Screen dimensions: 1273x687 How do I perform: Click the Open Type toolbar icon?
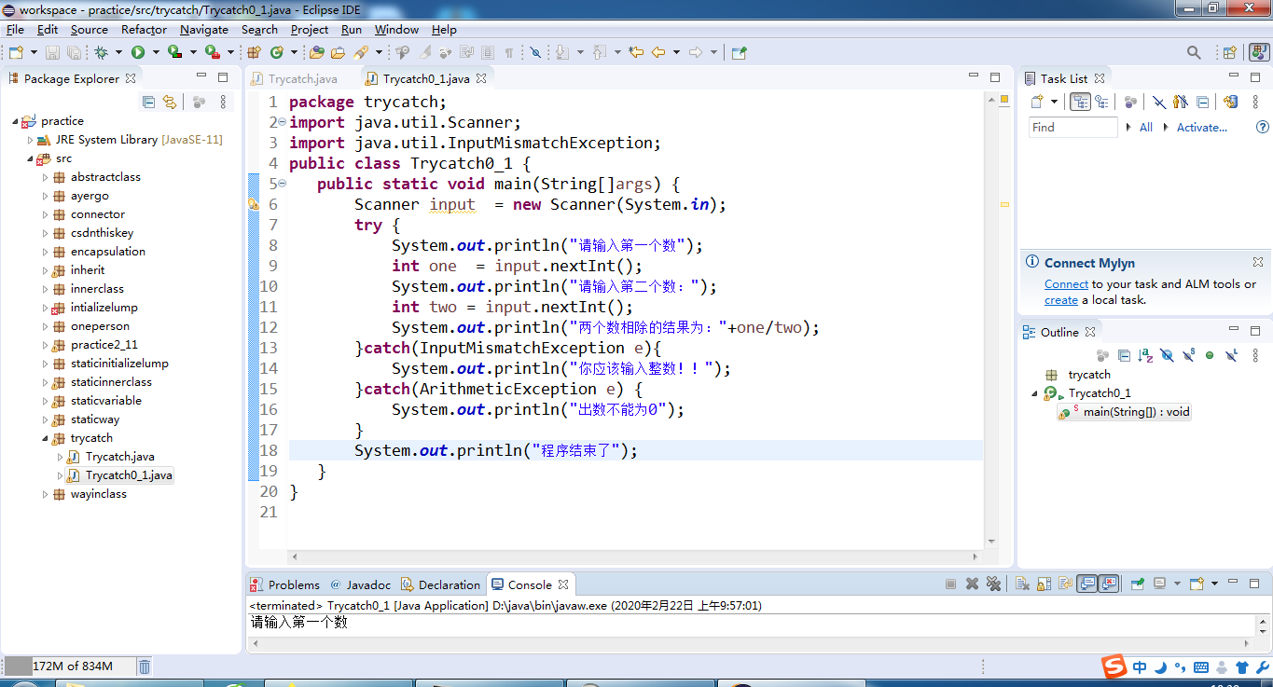point(316,52)
